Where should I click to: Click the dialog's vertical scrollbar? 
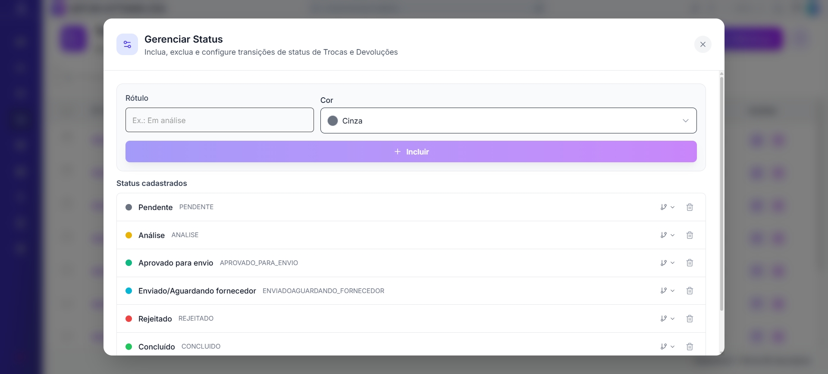pos(721,194)
